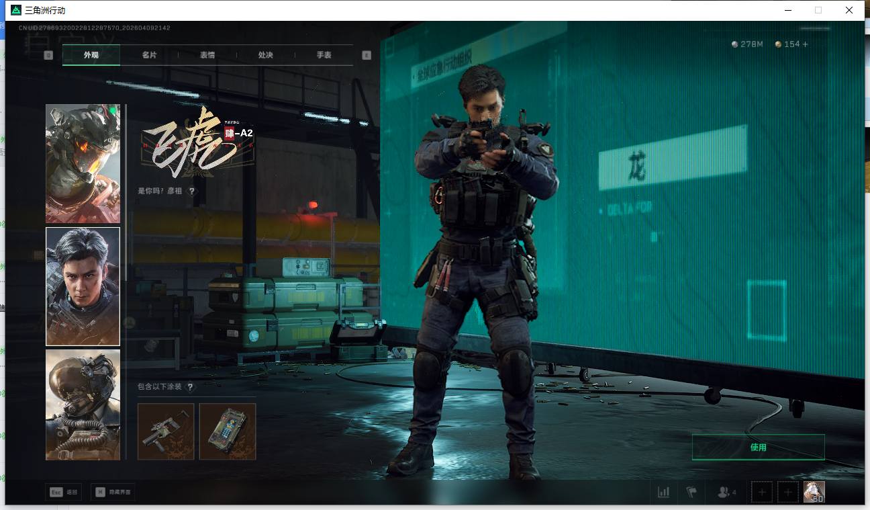Click the H 隐藏界面 button
This screenshot has width=870, height=510.
113,492
